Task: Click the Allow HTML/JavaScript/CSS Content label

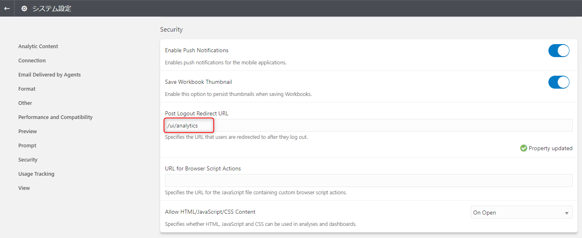Action: tap(210, 212)
